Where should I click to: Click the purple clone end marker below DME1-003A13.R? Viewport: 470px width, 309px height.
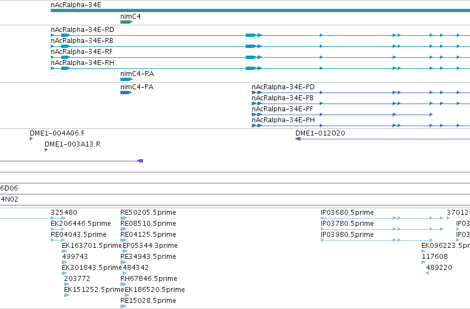(140, 161)
